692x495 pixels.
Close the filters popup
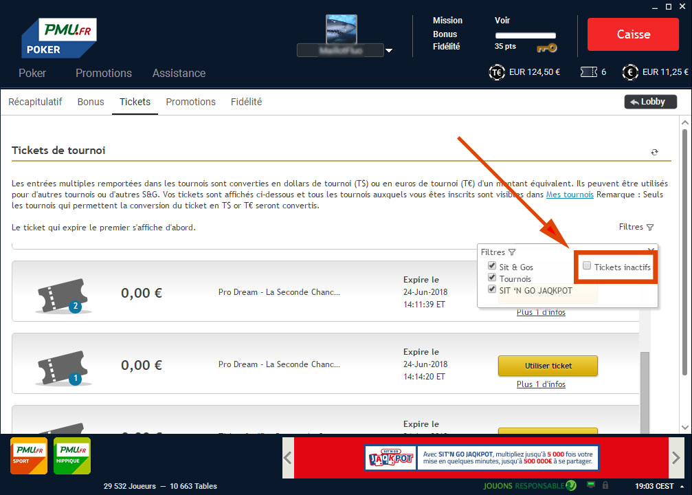click(651, 250)
